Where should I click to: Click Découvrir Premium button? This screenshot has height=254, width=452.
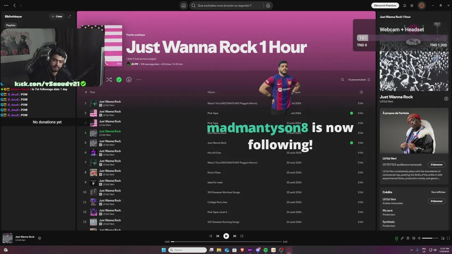385,6
